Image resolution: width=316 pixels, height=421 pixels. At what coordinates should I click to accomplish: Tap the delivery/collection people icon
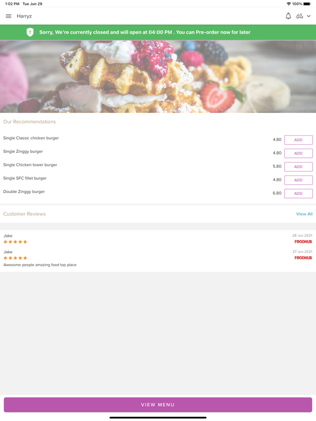(300, 16)
